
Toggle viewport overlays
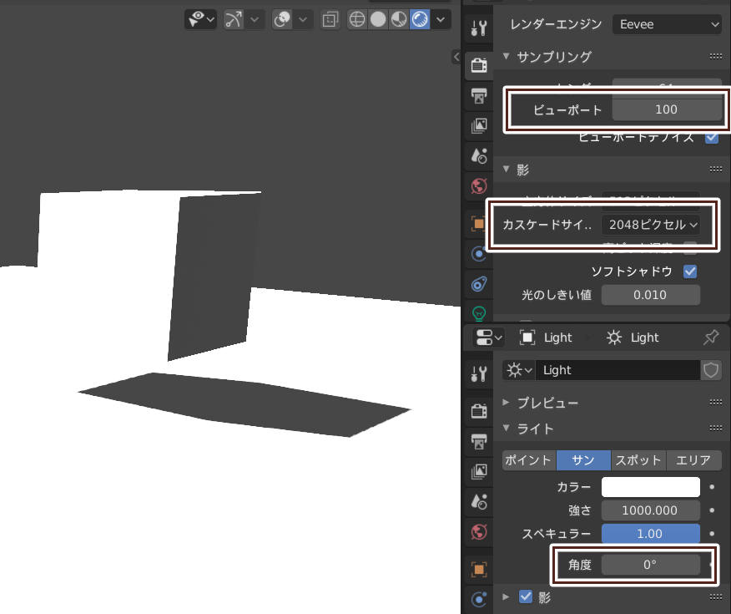(282, 19)
